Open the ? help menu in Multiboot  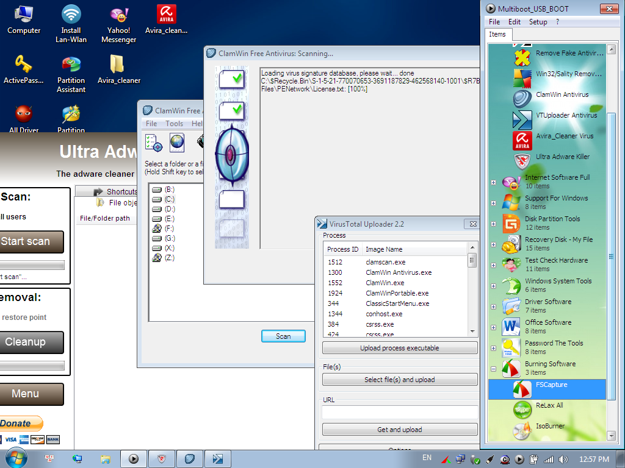557,22
